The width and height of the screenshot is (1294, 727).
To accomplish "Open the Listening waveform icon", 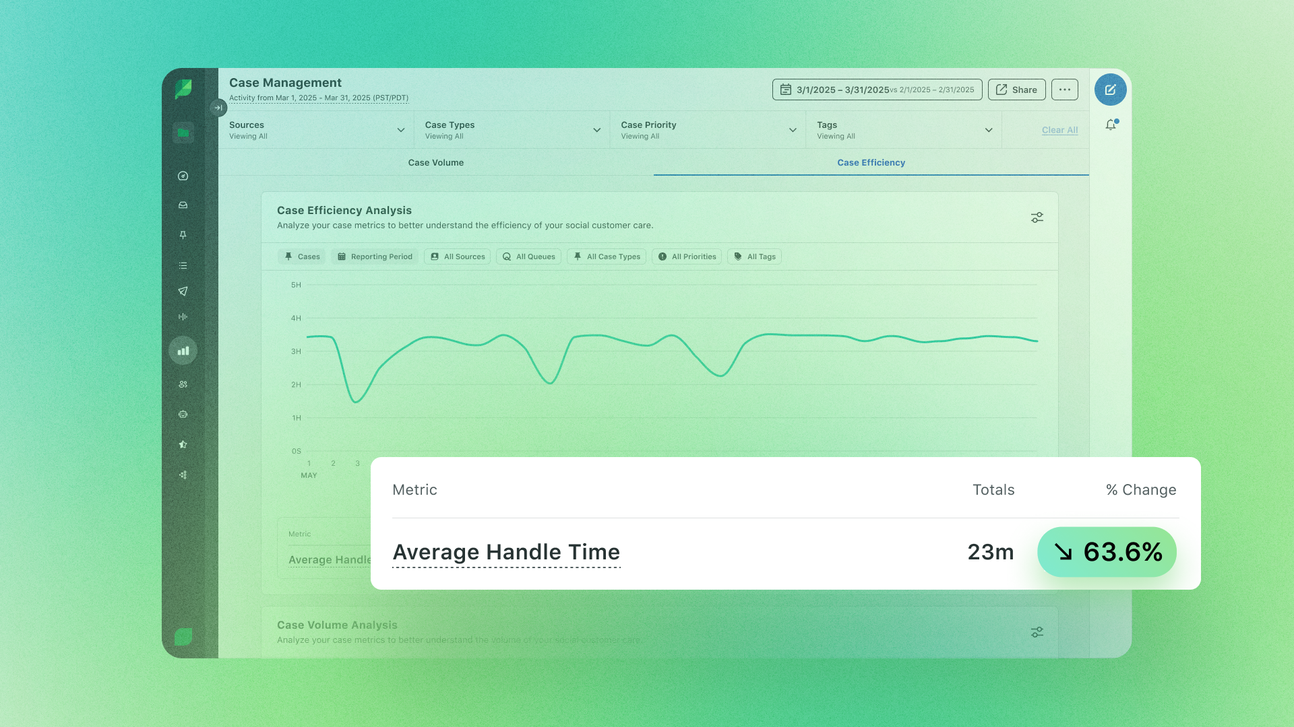I will pyautogui.click(x=183, y=317).
